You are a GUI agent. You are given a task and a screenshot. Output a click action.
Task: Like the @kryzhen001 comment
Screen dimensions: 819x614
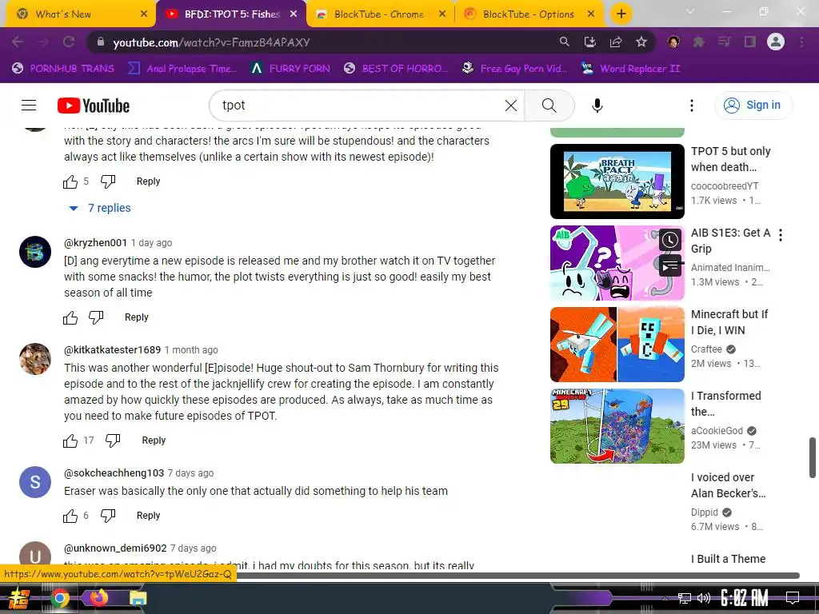pyautogui.click(x=70, y=317)
